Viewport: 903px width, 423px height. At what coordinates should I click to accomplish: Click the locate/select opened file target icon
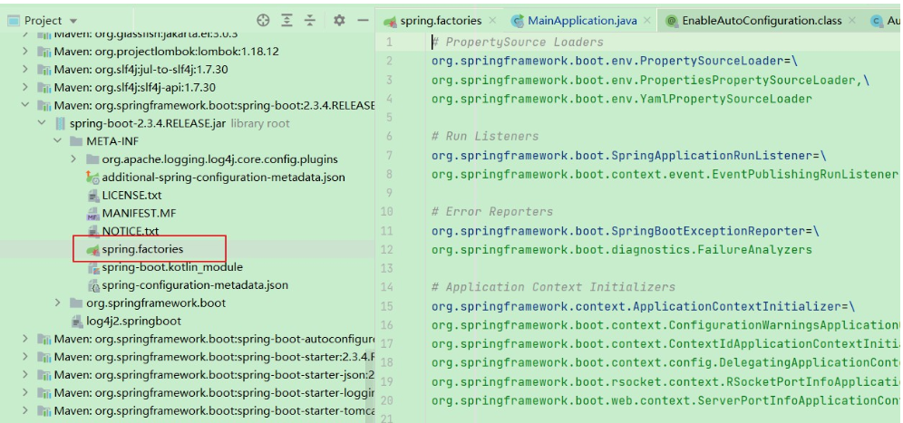[263, 21]
